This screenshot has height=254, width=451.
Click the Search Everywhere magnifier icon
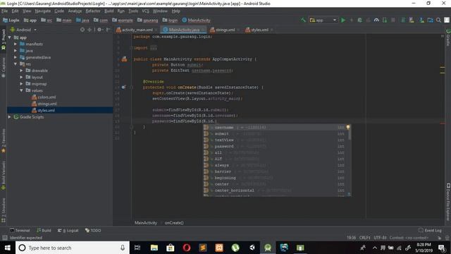tap(438, 20)
